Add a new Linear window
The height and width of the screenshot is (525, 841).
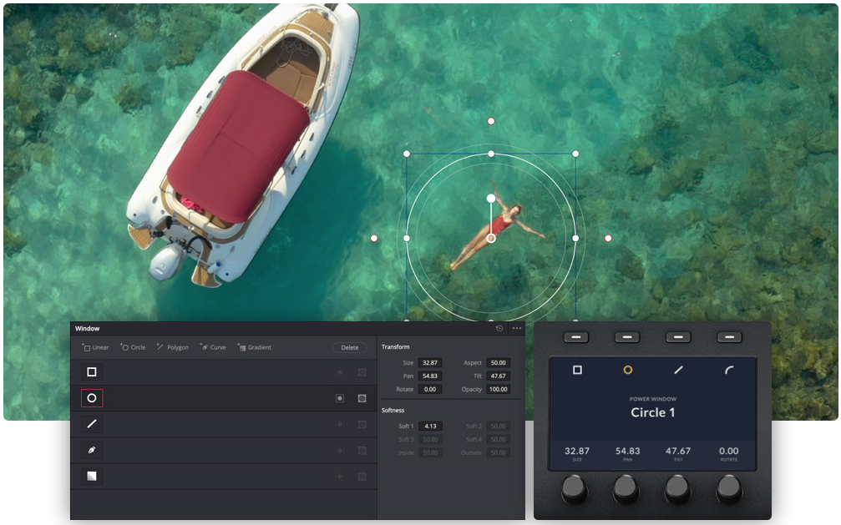[95, 347]
